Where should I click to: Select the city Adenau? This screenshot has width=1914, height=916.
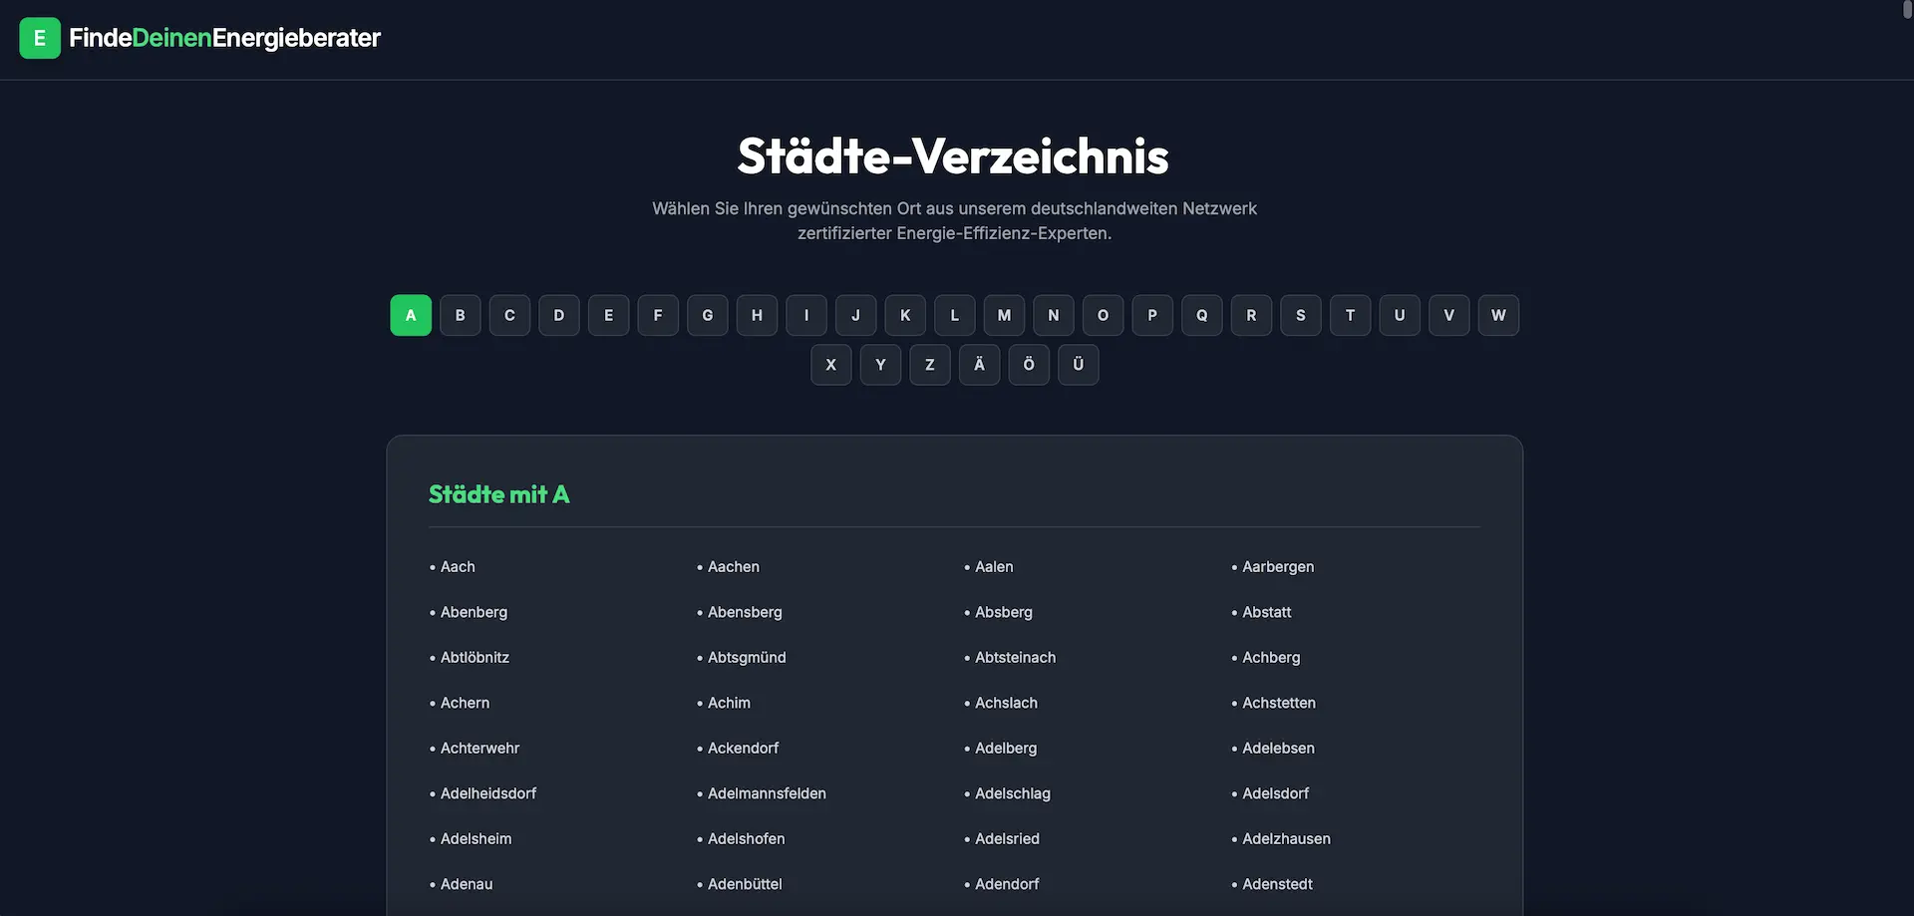tap(467, 884)
